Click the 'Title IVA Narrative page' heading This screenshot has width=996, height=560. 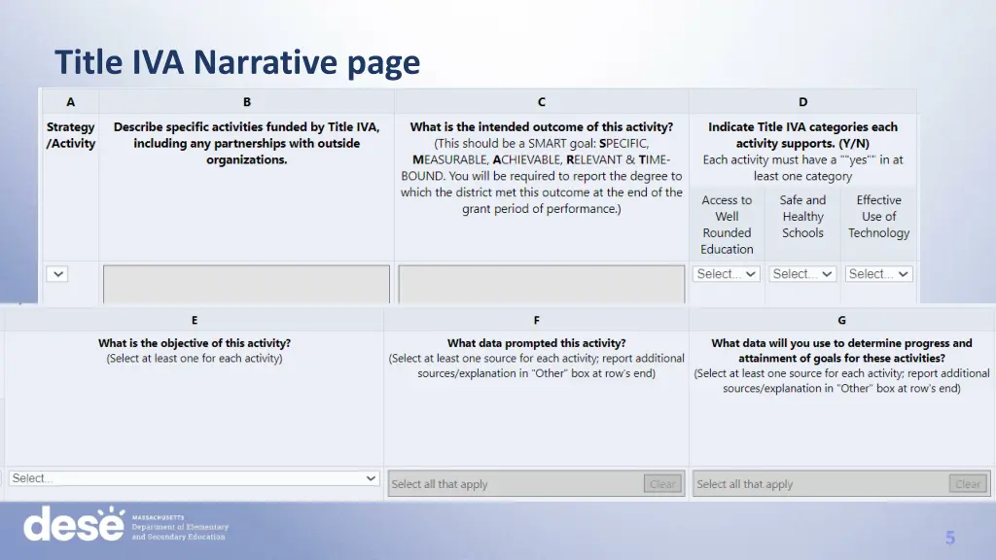click(237, 62)
